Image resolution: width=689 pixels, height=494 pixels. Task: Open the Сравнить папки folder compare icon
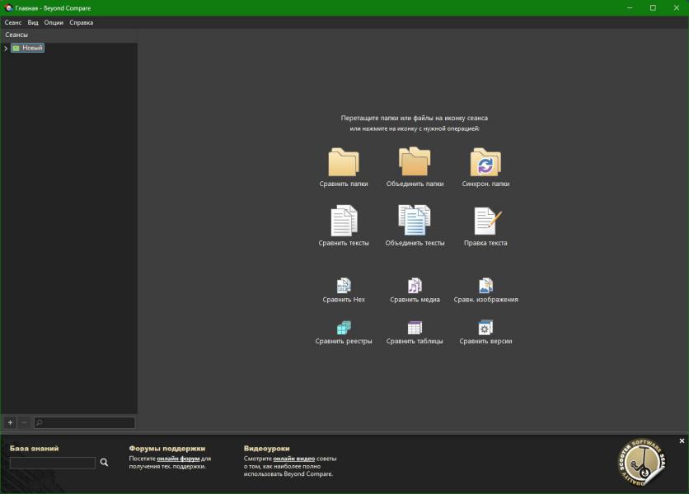(344, 162)
